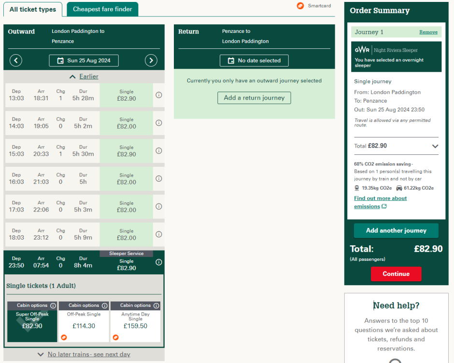Open info for the 23:50 sleeper service
This screenshot has width=454, height=363.
coord(159,262)
